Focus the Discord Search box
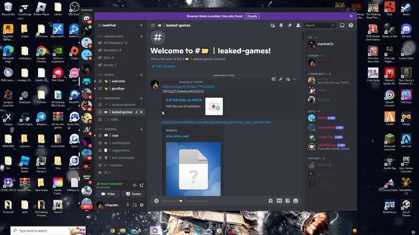This screenshot has height=235, width=419. 320,25
